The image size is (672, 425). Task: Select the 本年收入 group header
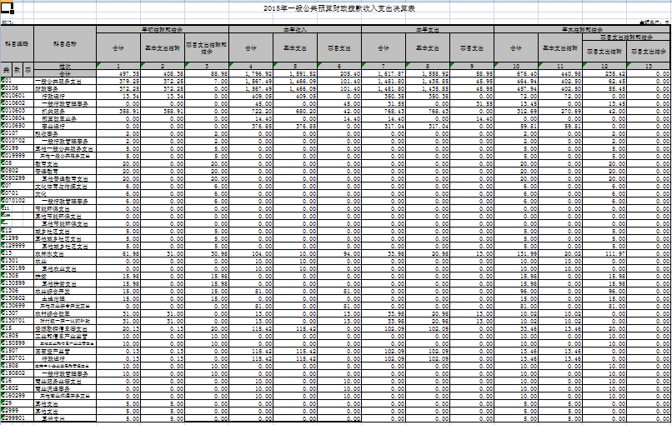point(295,29)
